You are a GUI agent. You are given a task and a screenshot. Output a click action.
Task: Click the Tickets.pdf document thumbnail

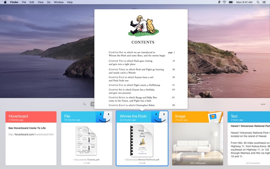click(86, 141)
